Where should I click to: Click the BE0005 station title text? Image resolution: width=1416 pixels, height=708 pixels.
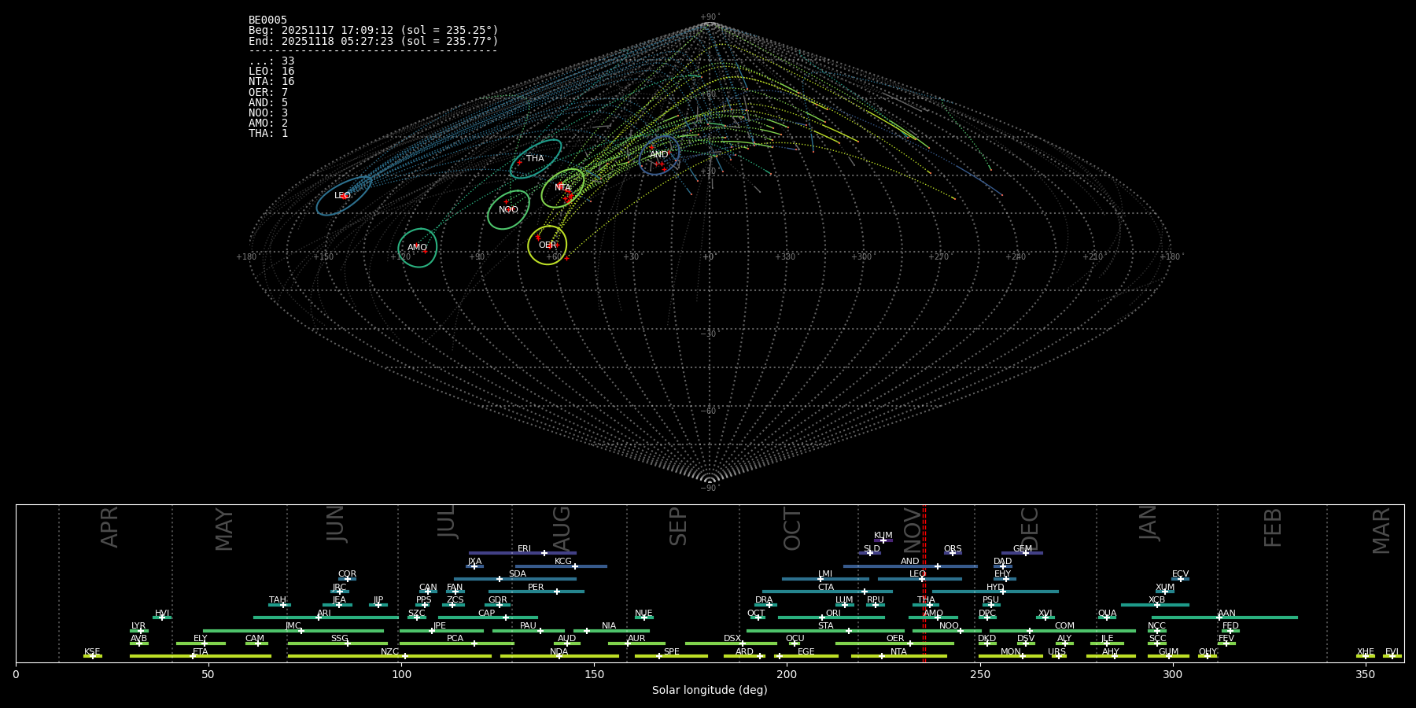point(267,20)
